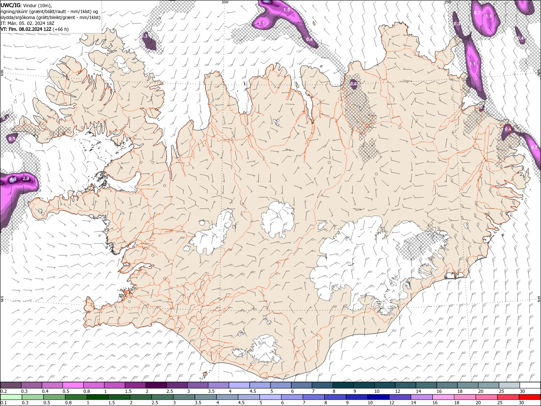Pick upper legend swatch between 1.5 and 2
The width and height of the screenshot is (541, 406).
pyautogui.click(x=135, y=385)
